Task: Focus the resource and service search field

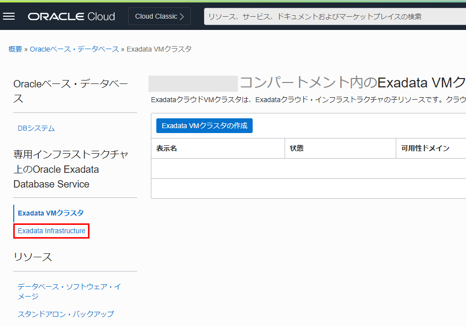Action: [334, 17]
